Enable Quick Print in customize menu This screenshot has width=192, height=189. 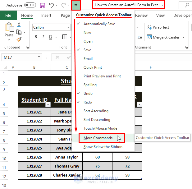pyautogui.click(x=93, y=67)
